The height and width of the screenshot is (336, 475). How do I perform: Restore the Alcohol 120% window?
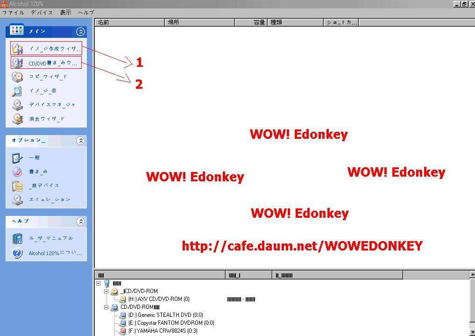pos(464,4)
